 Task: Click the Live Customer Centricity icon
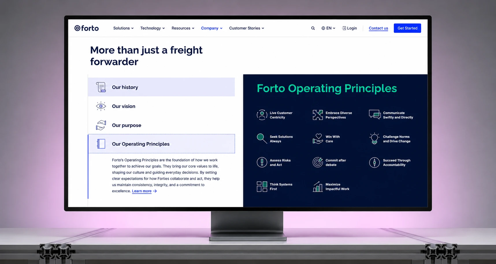[x=262, y=115]
